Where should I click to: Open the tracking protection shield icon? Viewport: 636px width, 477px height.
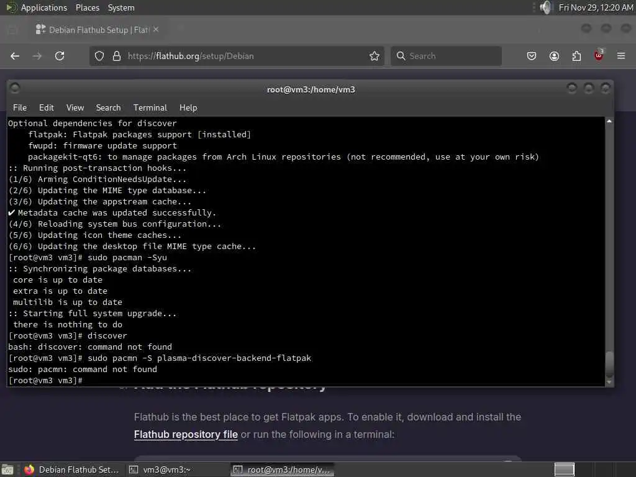(x=99, y=56)
